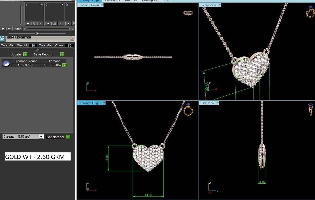This screenshot has width=315, height=200.
Task: Click the Diamond material header cell
Action: point(54,61)
